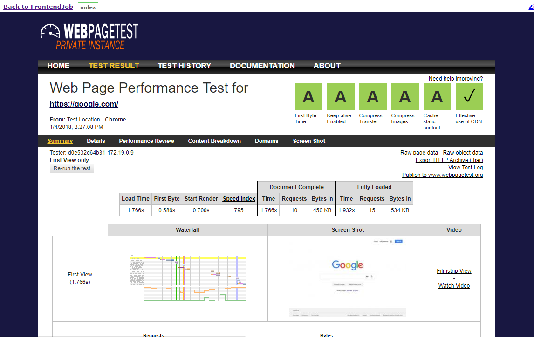The width and height of the screenshot is (534, 337).
Task: Open the Raw page data link
Action: 419,153
